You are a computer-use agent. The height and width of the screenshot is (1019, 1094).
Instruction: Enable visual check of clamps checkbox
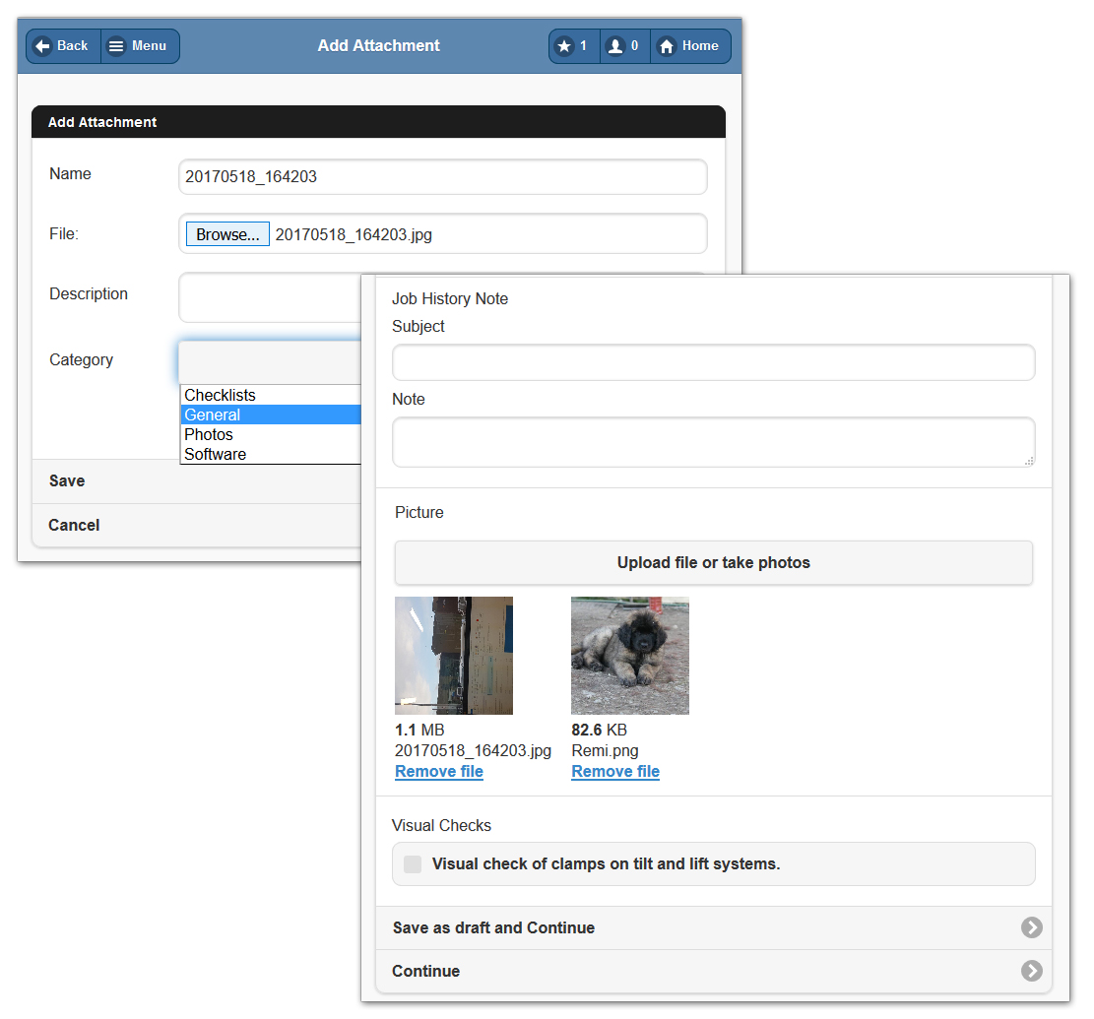coord(413,864)
